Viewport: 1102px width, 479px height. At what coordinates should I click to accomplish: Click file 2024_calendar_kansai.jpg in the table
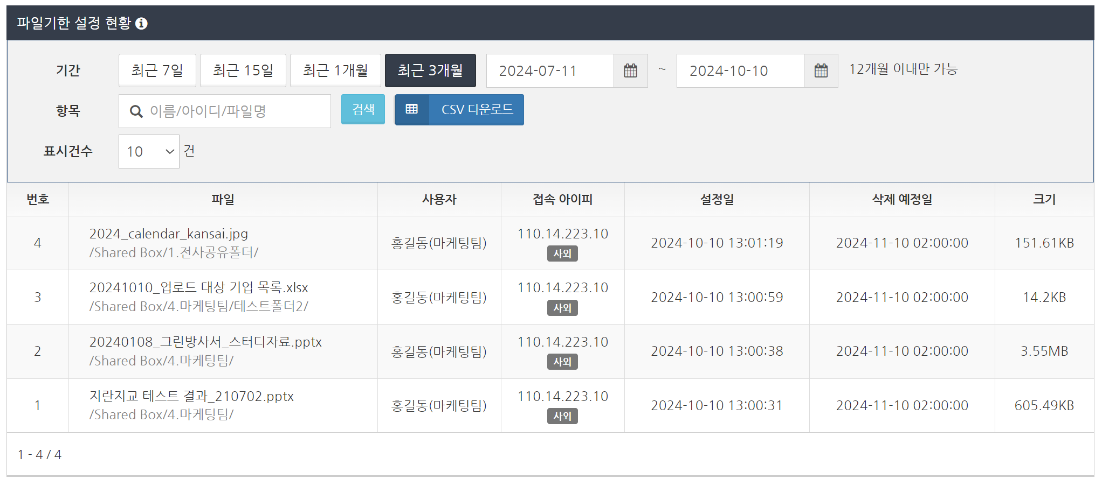[168, 234]
